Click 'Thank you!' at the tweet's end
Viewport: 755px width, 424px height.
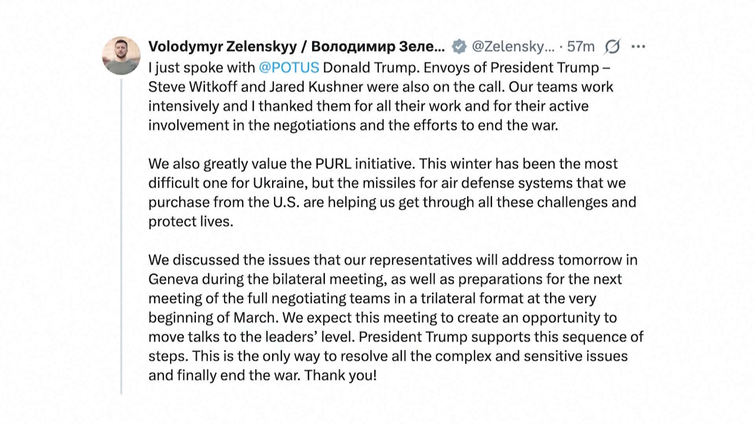[x=341, y=375]
